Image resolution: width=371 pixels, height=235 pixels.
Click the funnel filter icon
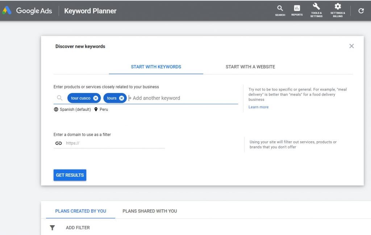[x=52, y=228]
